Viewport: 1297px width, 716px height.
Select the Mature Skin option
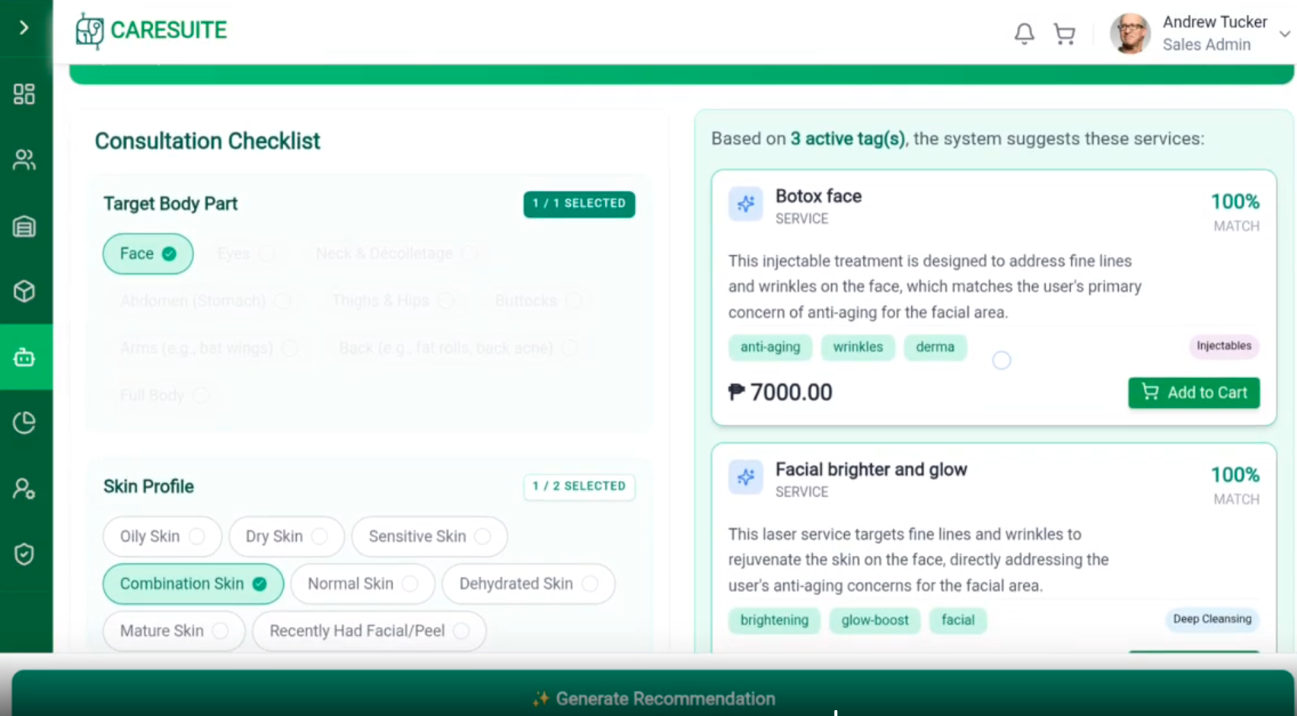tap(174, 631)
